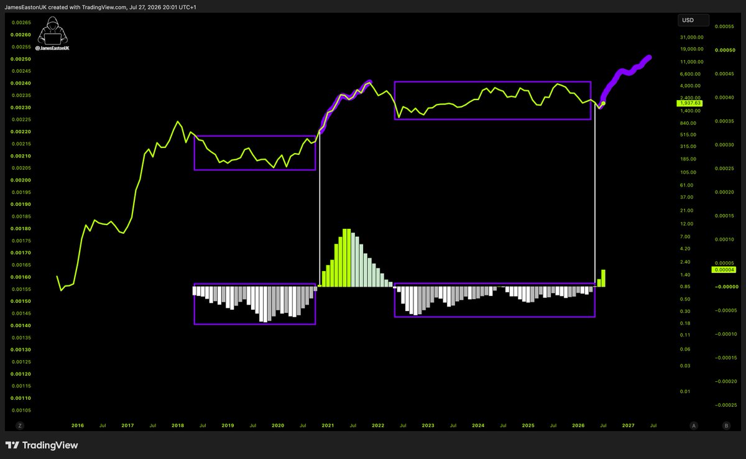746x459 pixels.
Task: Select the 2022 time axis label
Action: pyautogui.click(x=378, y=425)
